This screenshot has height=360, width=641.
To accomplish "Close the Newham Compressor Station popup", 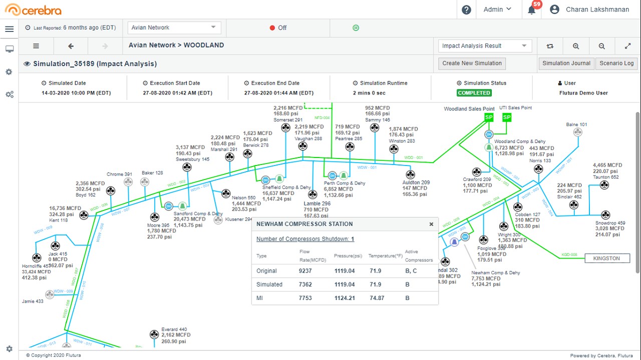I will [431, 224].
